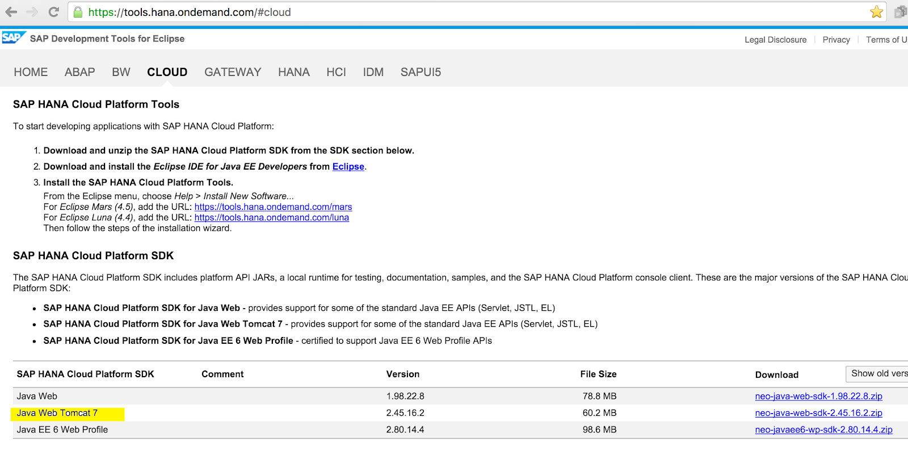The height and width of the screenshot is (451, 908).
Task: Open the Terms of Use link
Action: point(887,40)
